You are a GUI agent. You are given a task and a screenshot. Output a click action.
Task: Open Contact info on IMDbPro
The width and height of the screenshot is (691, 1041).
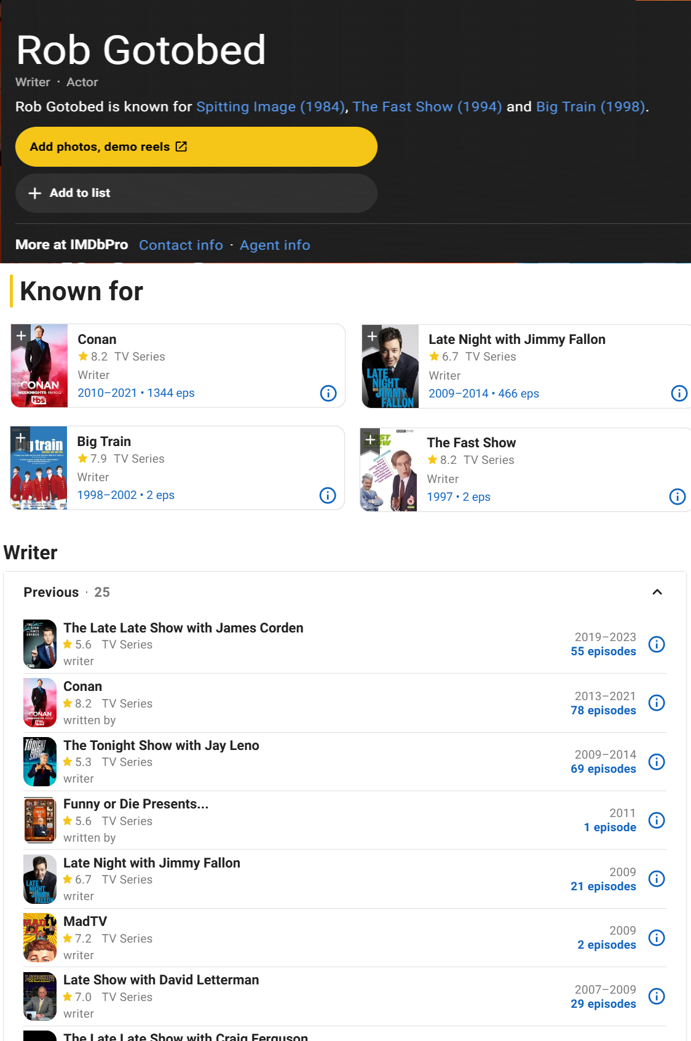click(181, 245)
